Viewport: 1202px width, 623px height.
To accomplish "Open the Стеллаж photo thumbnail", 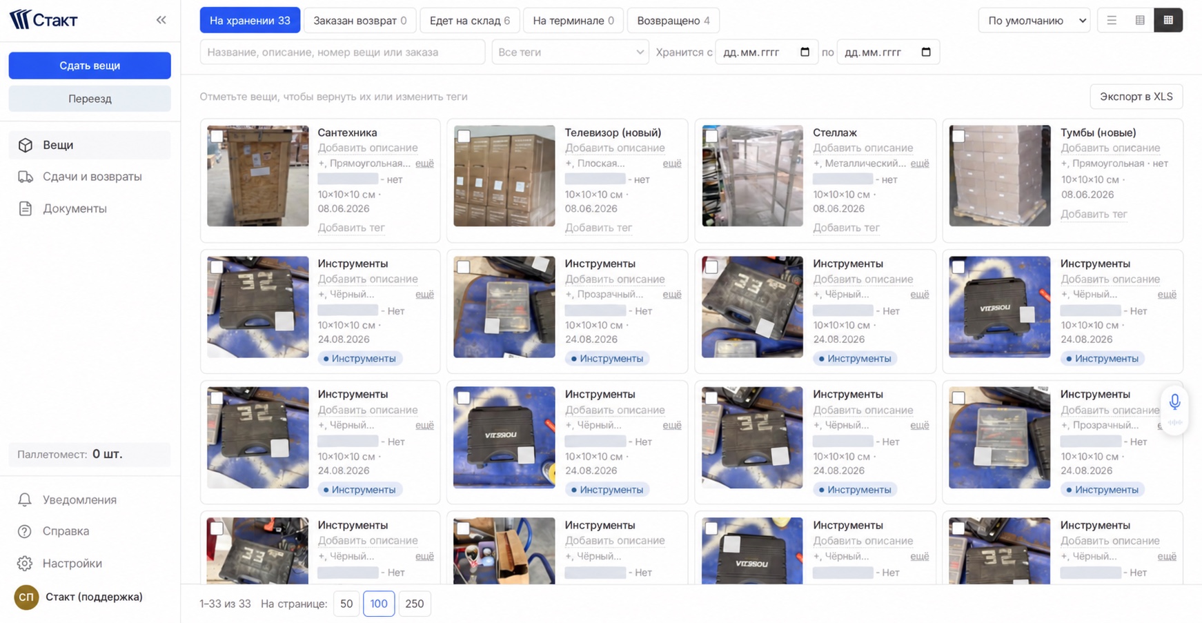I will 752,175.
